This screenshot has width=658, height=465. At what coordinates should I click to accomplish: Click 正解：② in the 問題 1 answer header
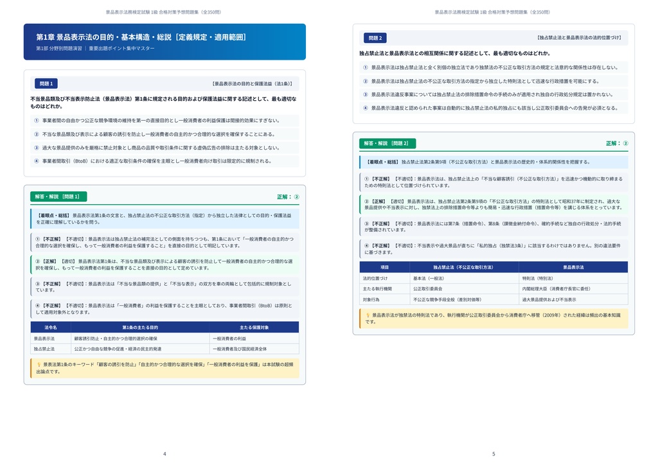288,197
